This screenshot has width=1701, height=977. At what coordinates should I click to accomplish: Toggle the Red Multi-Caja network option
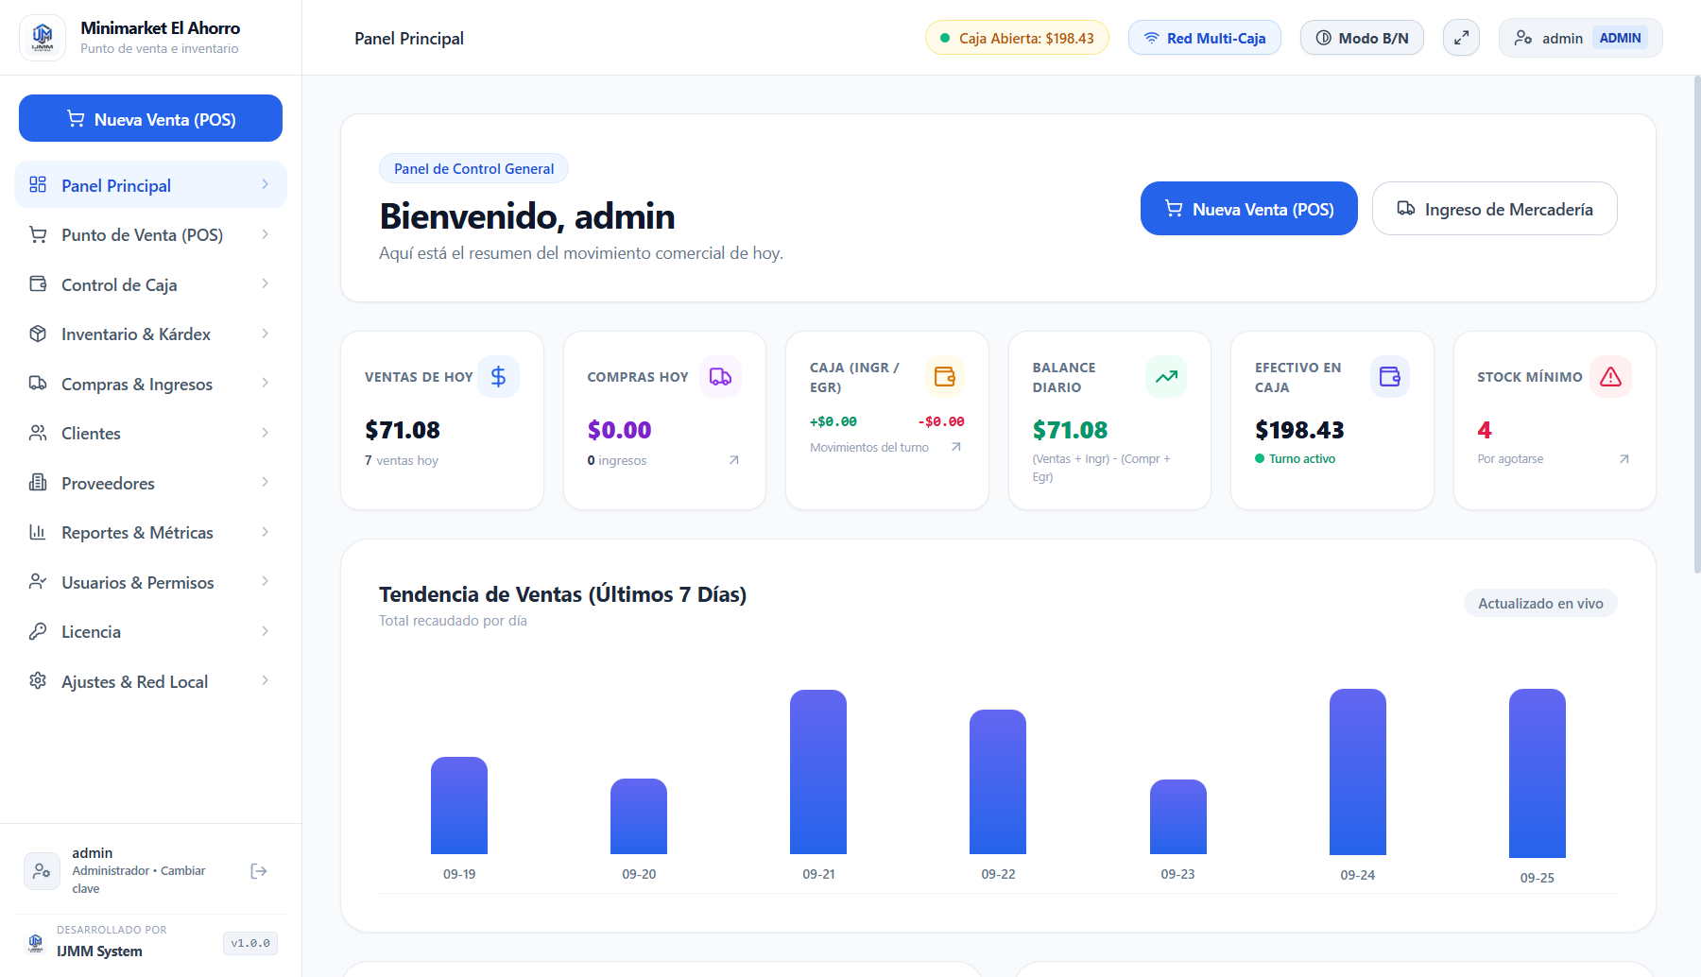pyautogui.click(x=1205, y=38)
